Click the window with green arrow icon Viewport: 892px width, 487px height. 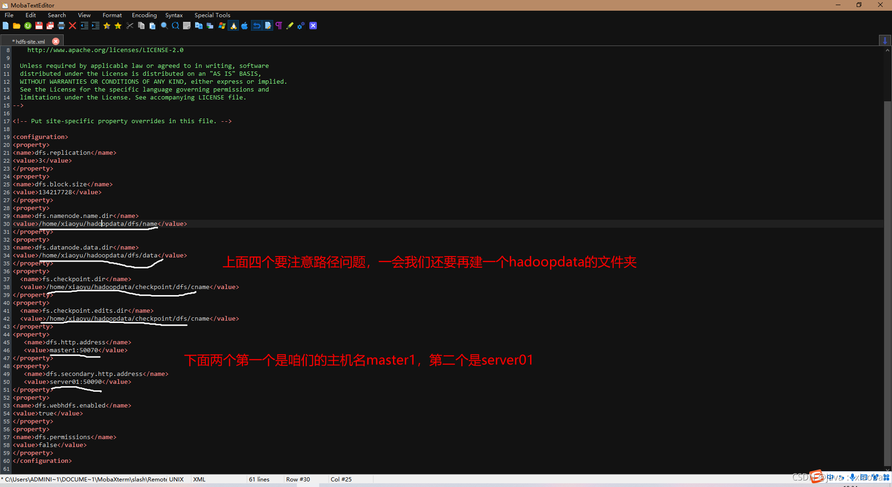click(x=210, y=26)
